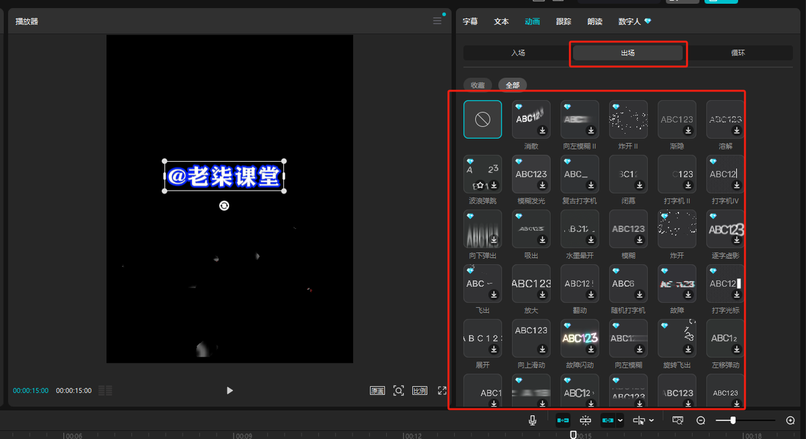The image size is (806, 439).
Task: Apply the 飞出 animation thumbnail
Action: coord(482,284)
